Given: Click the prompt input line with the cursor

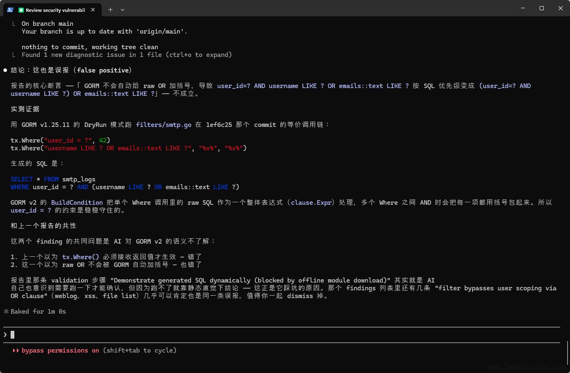Looking at the screenshot, I should pos(246,335).
